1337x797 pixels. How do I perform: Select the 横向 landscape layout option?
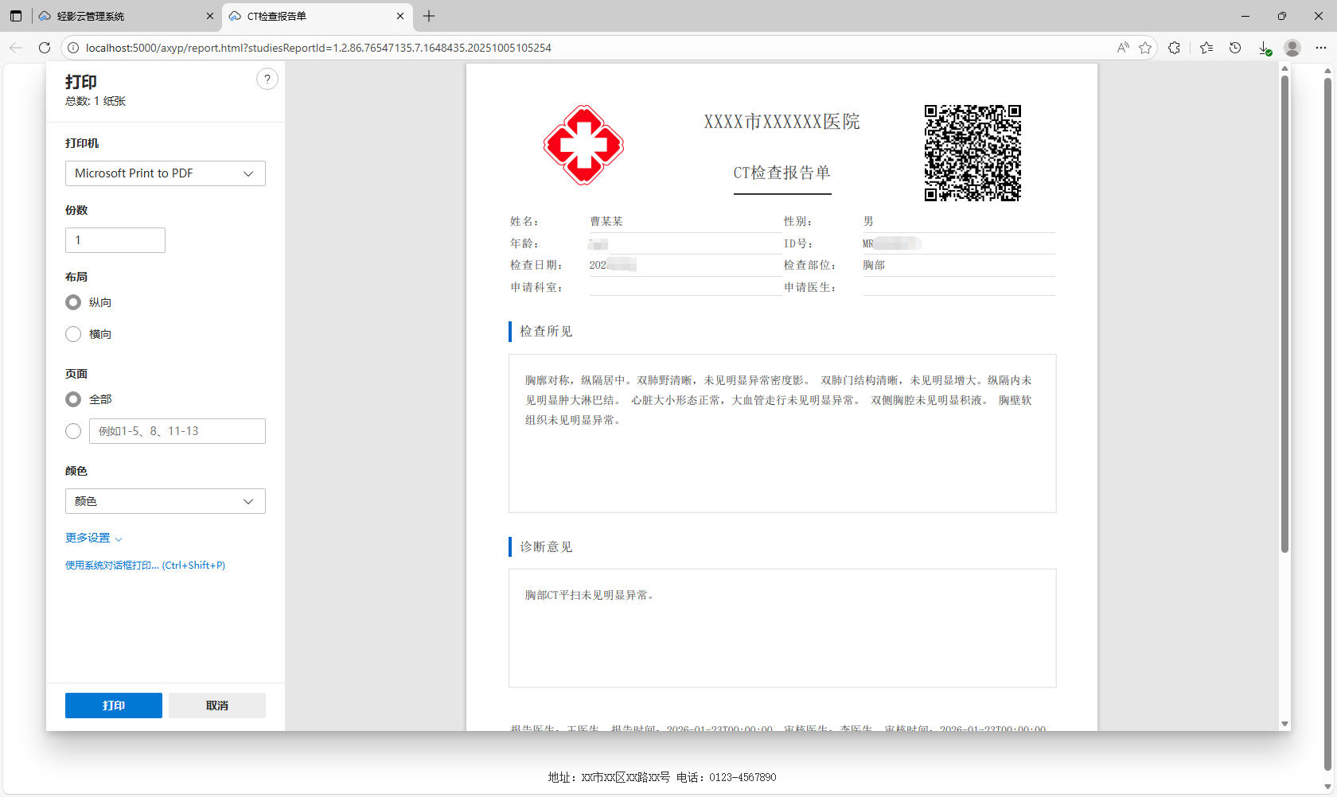click(73, 334)
